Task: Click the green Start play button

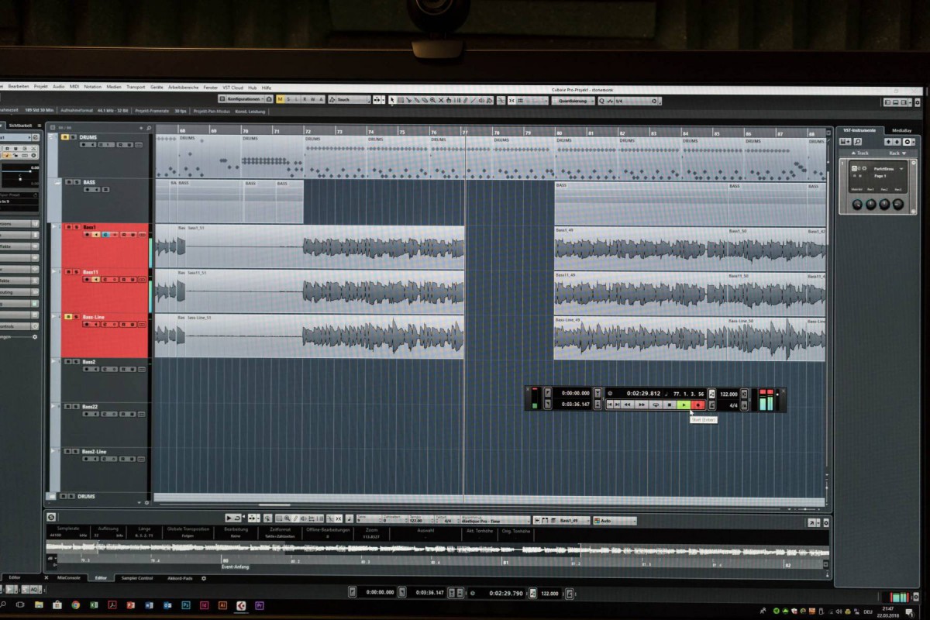Action: click(683, 405)
